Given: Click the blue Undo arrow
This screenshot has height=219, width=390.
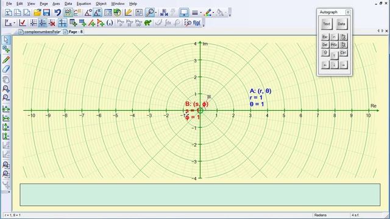Looking at the screenshot, I should [58, 12].
